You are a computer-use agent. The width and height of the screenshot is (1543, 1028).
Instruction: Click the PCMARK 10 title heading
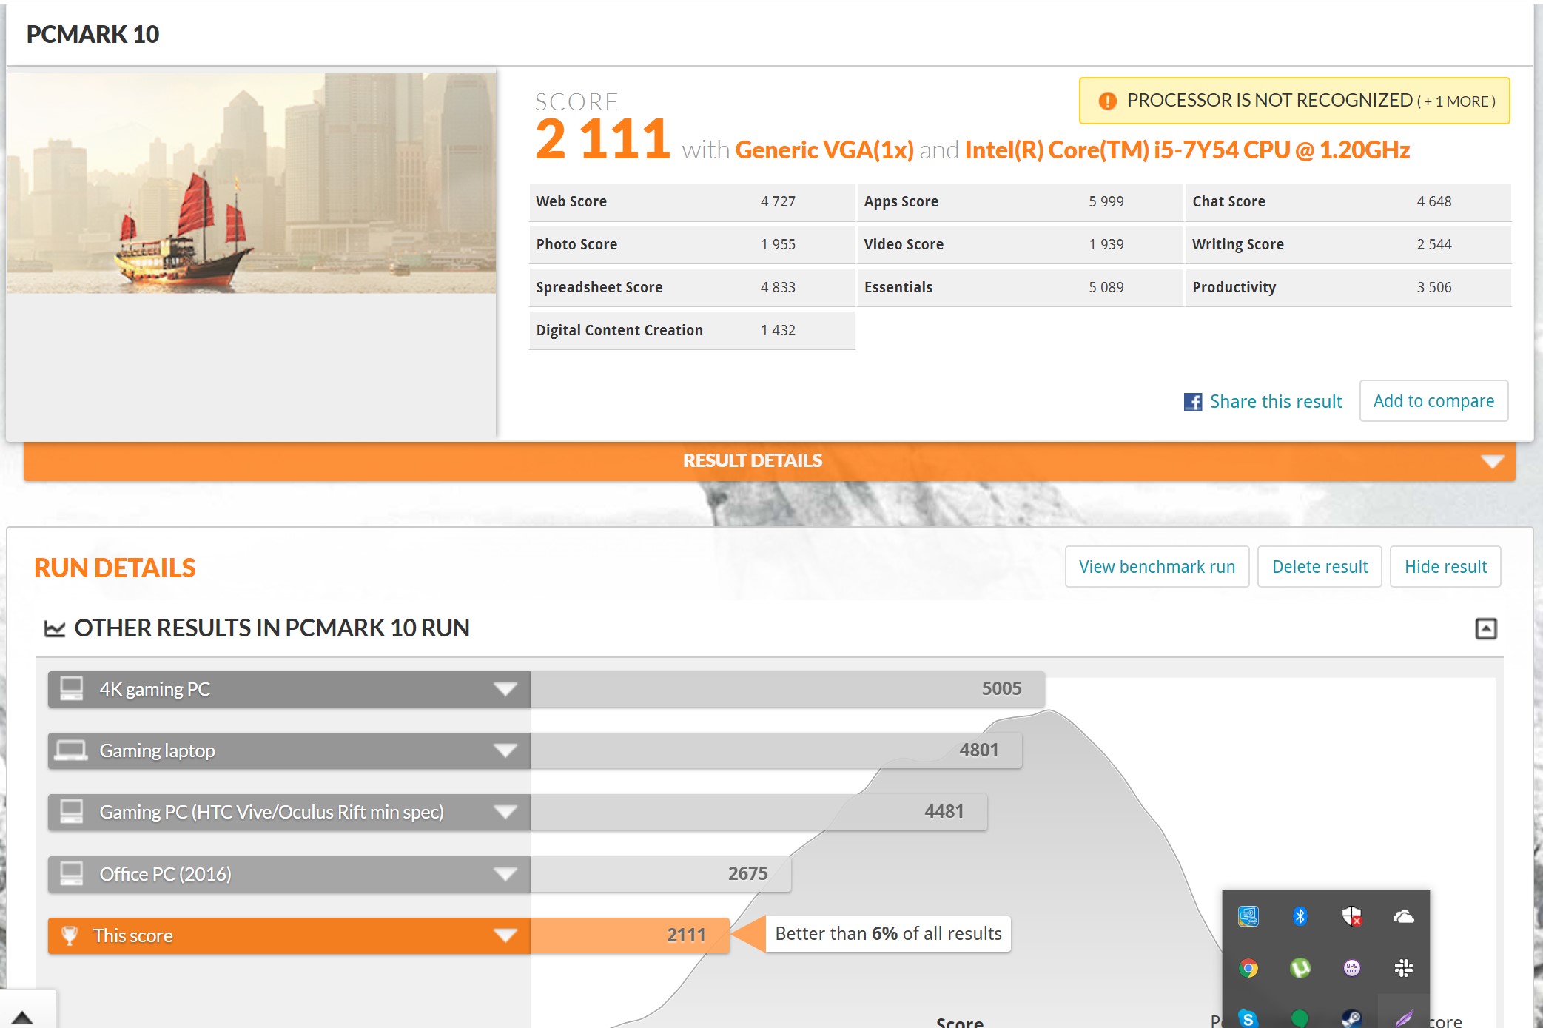93,34
